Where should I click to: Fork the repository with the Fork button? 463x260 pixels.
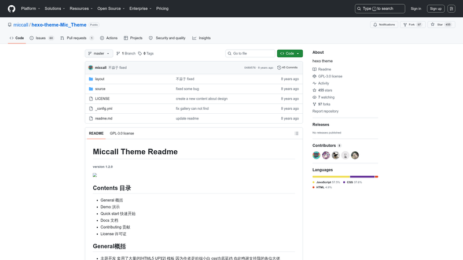413,24
